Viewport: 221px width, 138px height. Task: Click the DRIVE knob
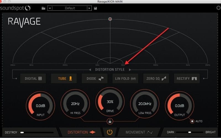pyautogui.click(x=110, y=102)
